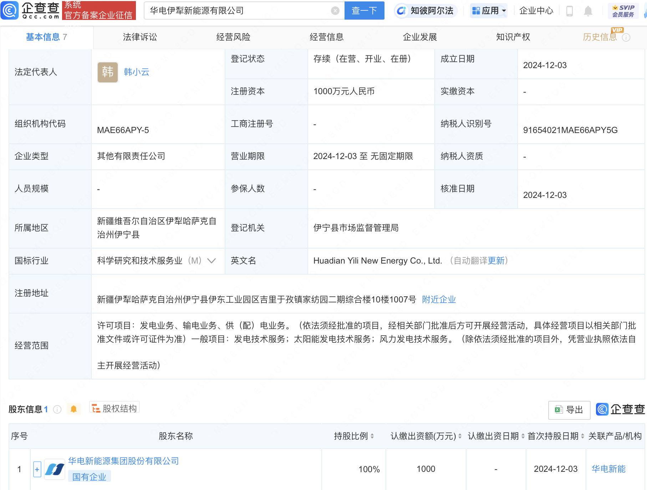Click the 应用 grid icon
This screenshot has height=490, width=647.
[x=477, y=11]
